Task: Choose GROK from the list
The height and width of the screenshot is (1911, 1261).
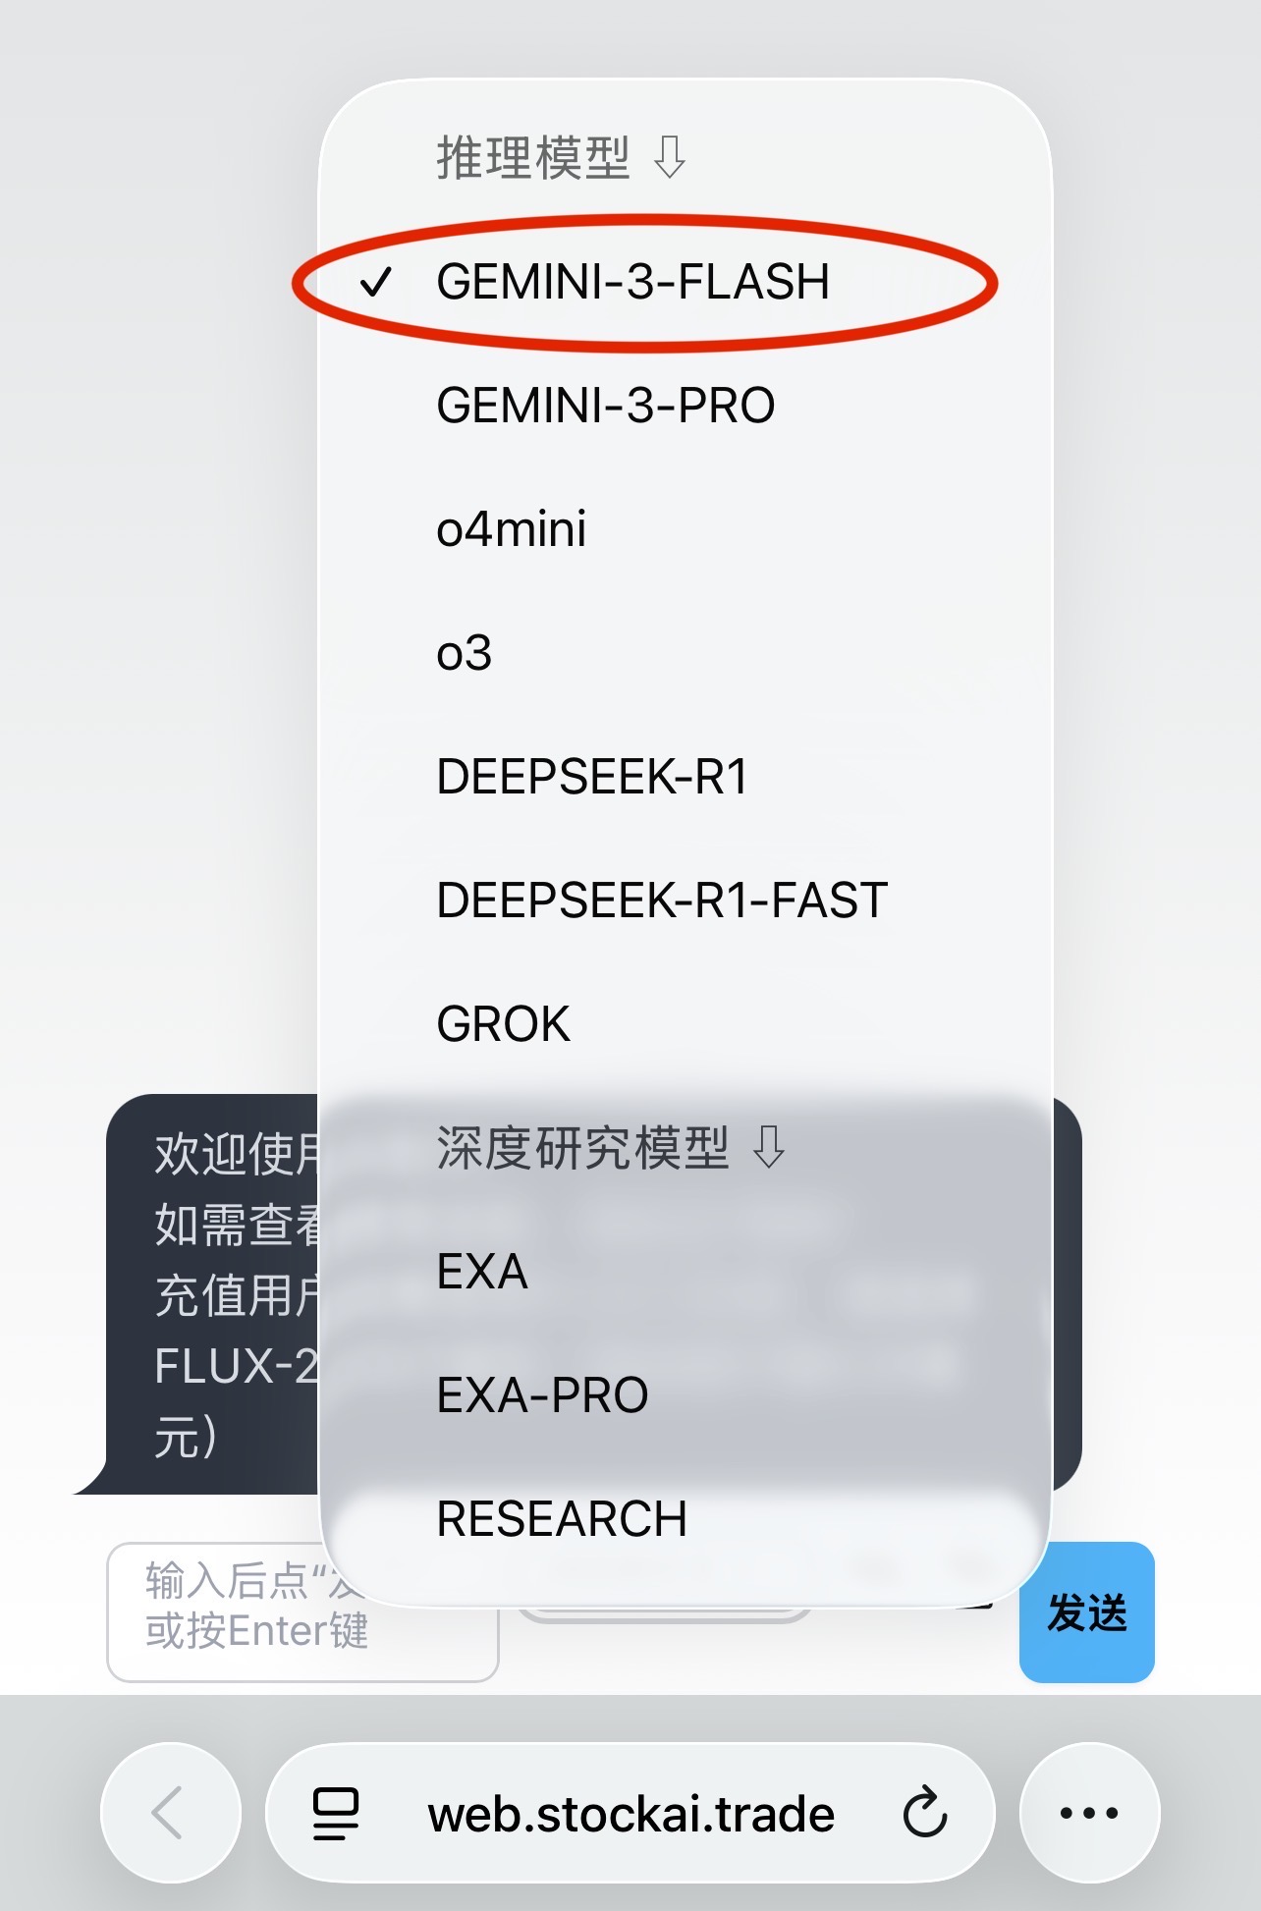Action: click(503, 1024)
